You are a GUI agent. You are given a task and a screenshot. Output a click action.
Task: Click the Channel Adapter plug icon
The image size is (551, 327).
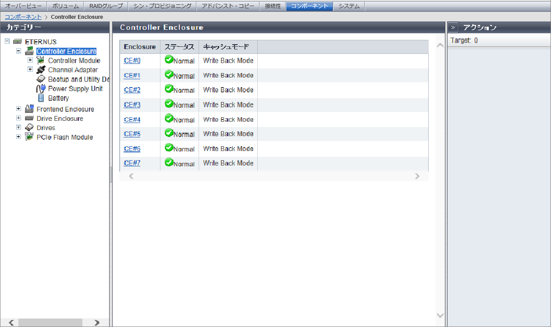click(41, 70)
